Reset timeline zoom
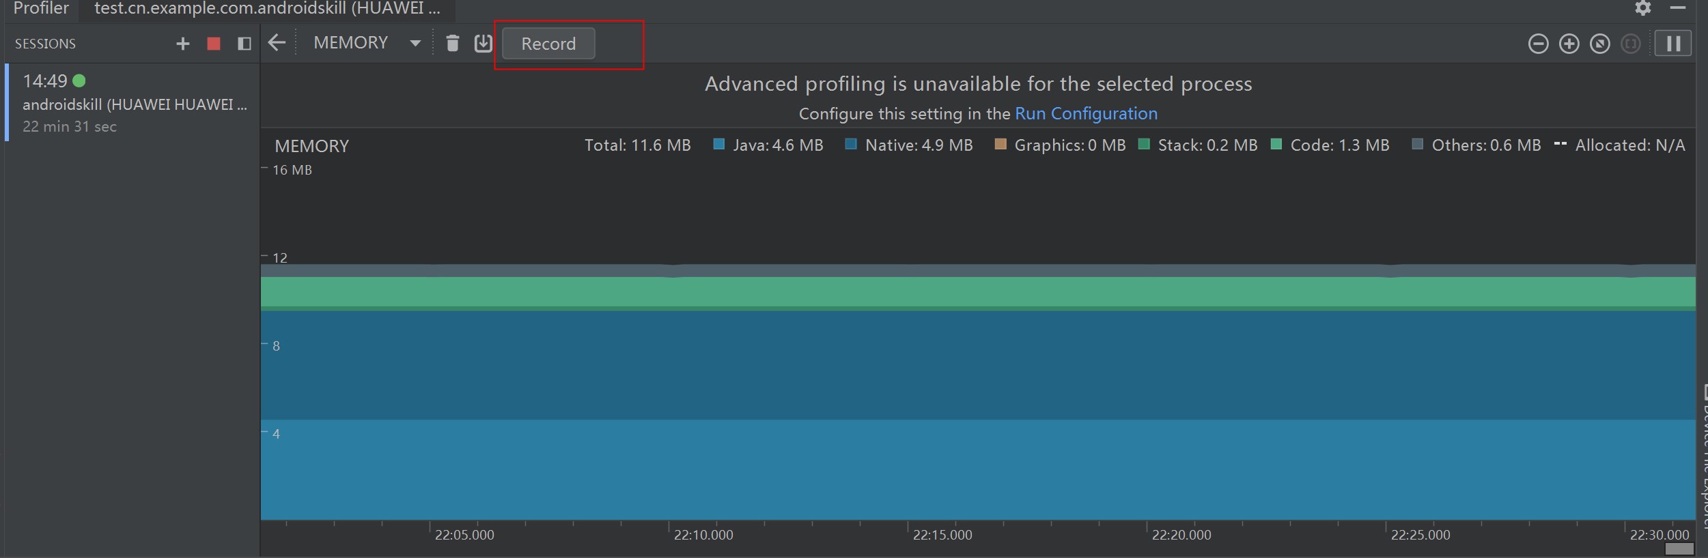The image size is (1708, 558). click(x=1599, y=44)
